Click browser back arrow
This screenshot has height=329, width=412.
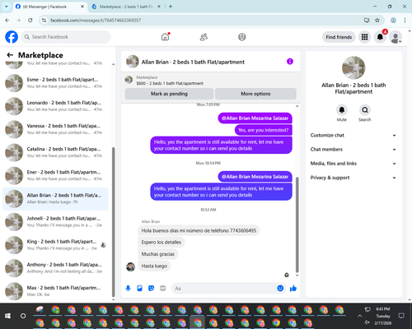7,20
